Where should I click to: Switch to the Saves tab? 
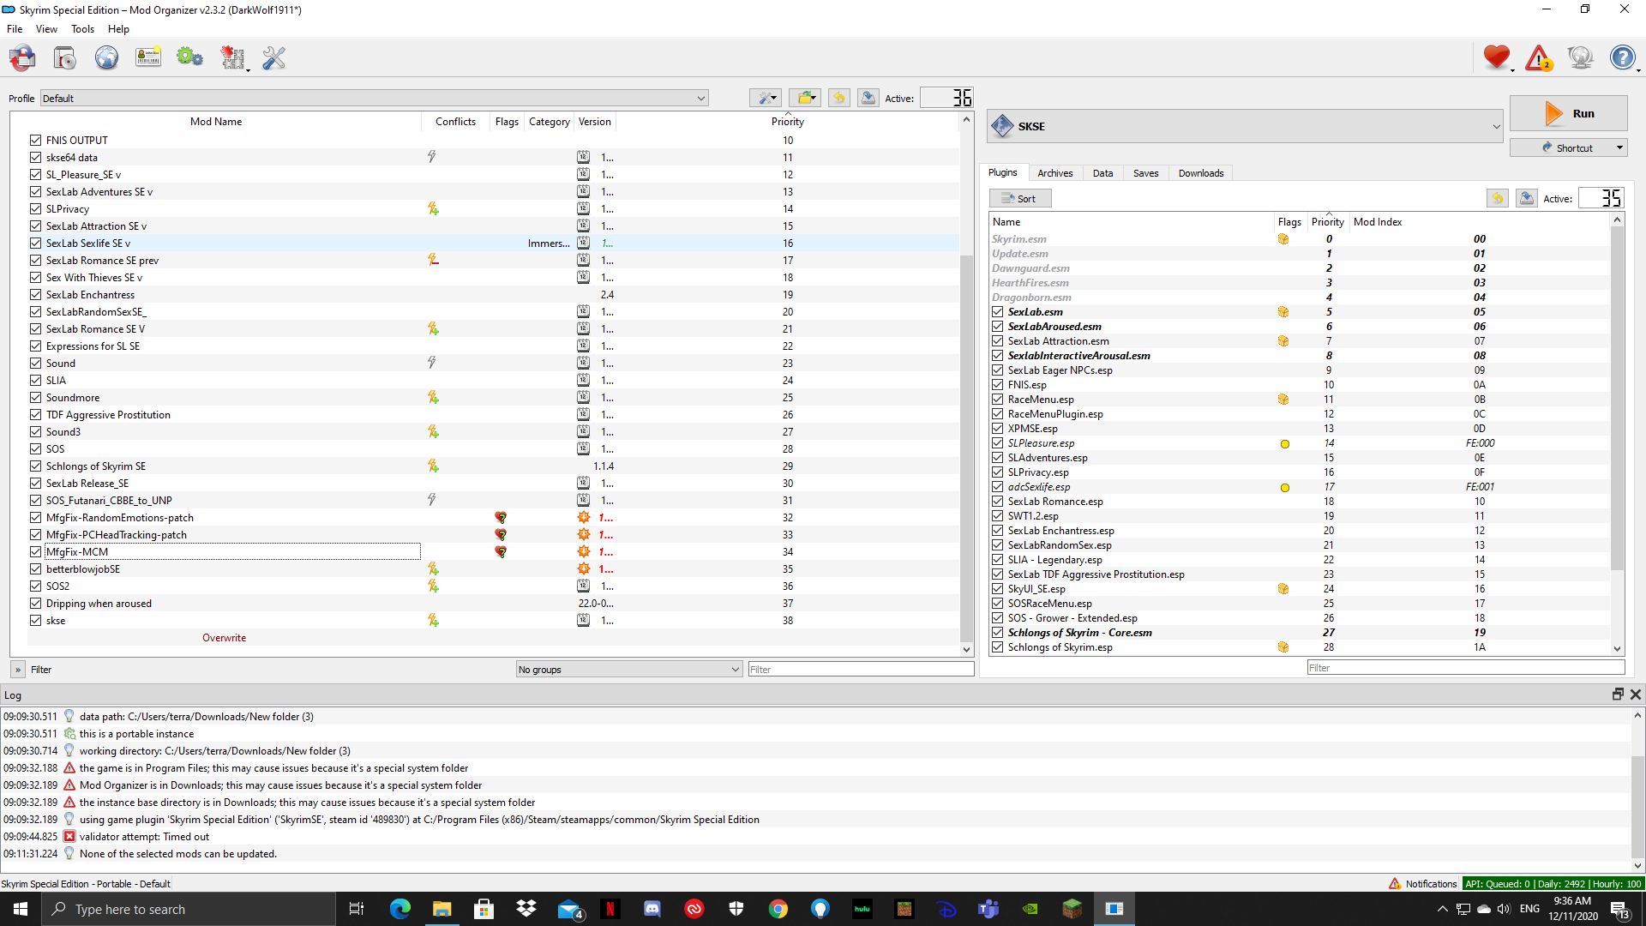tap(1145, 173)
